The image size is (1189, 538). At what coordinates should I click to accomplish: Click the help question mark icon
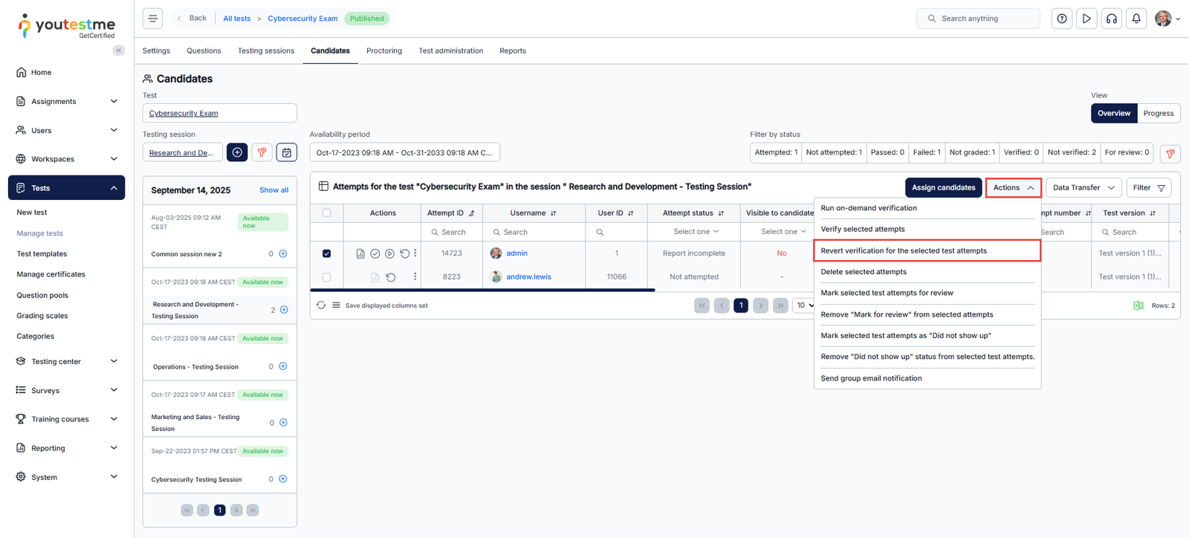pos(1062,19)
